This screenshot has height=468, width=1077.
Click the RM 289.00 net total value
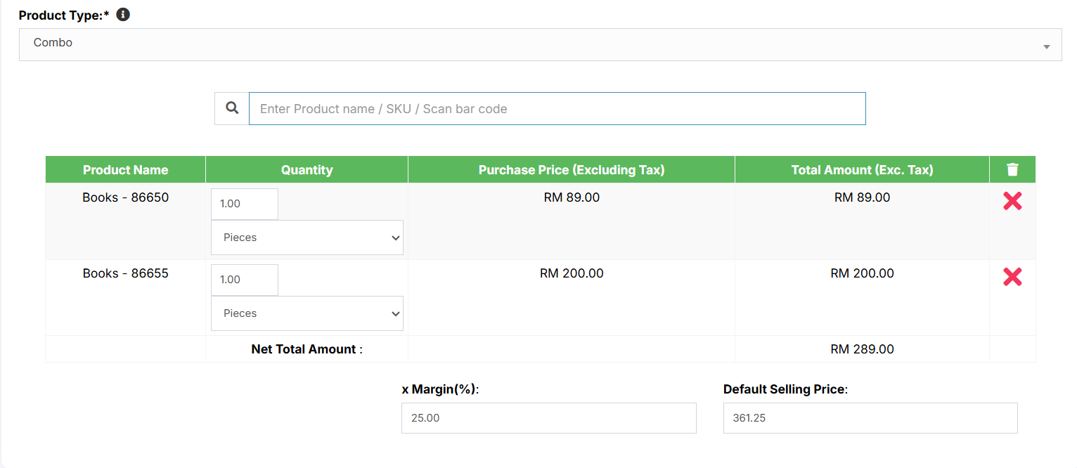coord(862,349)
